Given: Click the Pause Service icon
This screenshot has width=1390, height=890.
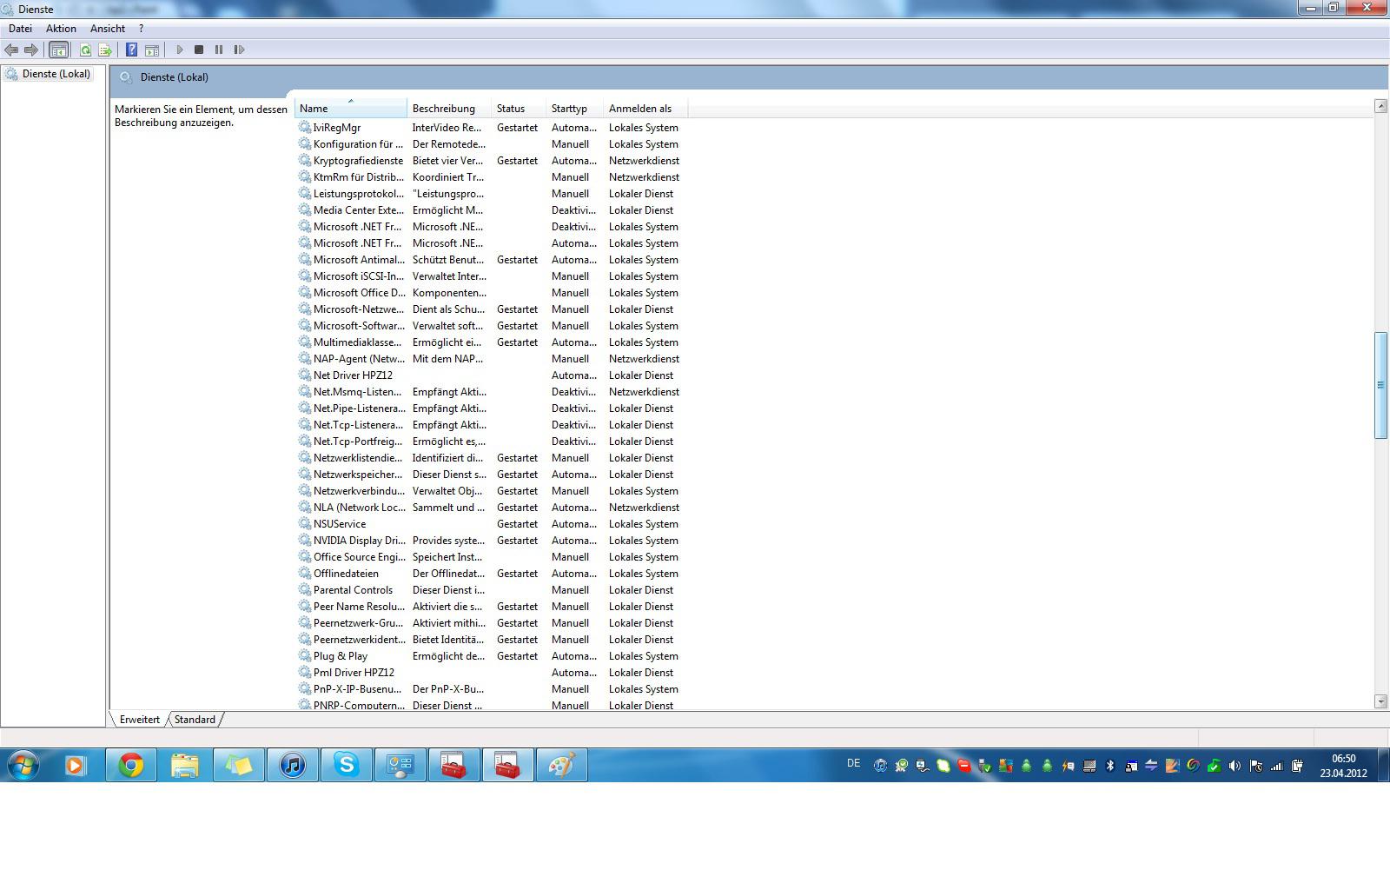Looking at the screenshot, I should [x=219, y=50].
